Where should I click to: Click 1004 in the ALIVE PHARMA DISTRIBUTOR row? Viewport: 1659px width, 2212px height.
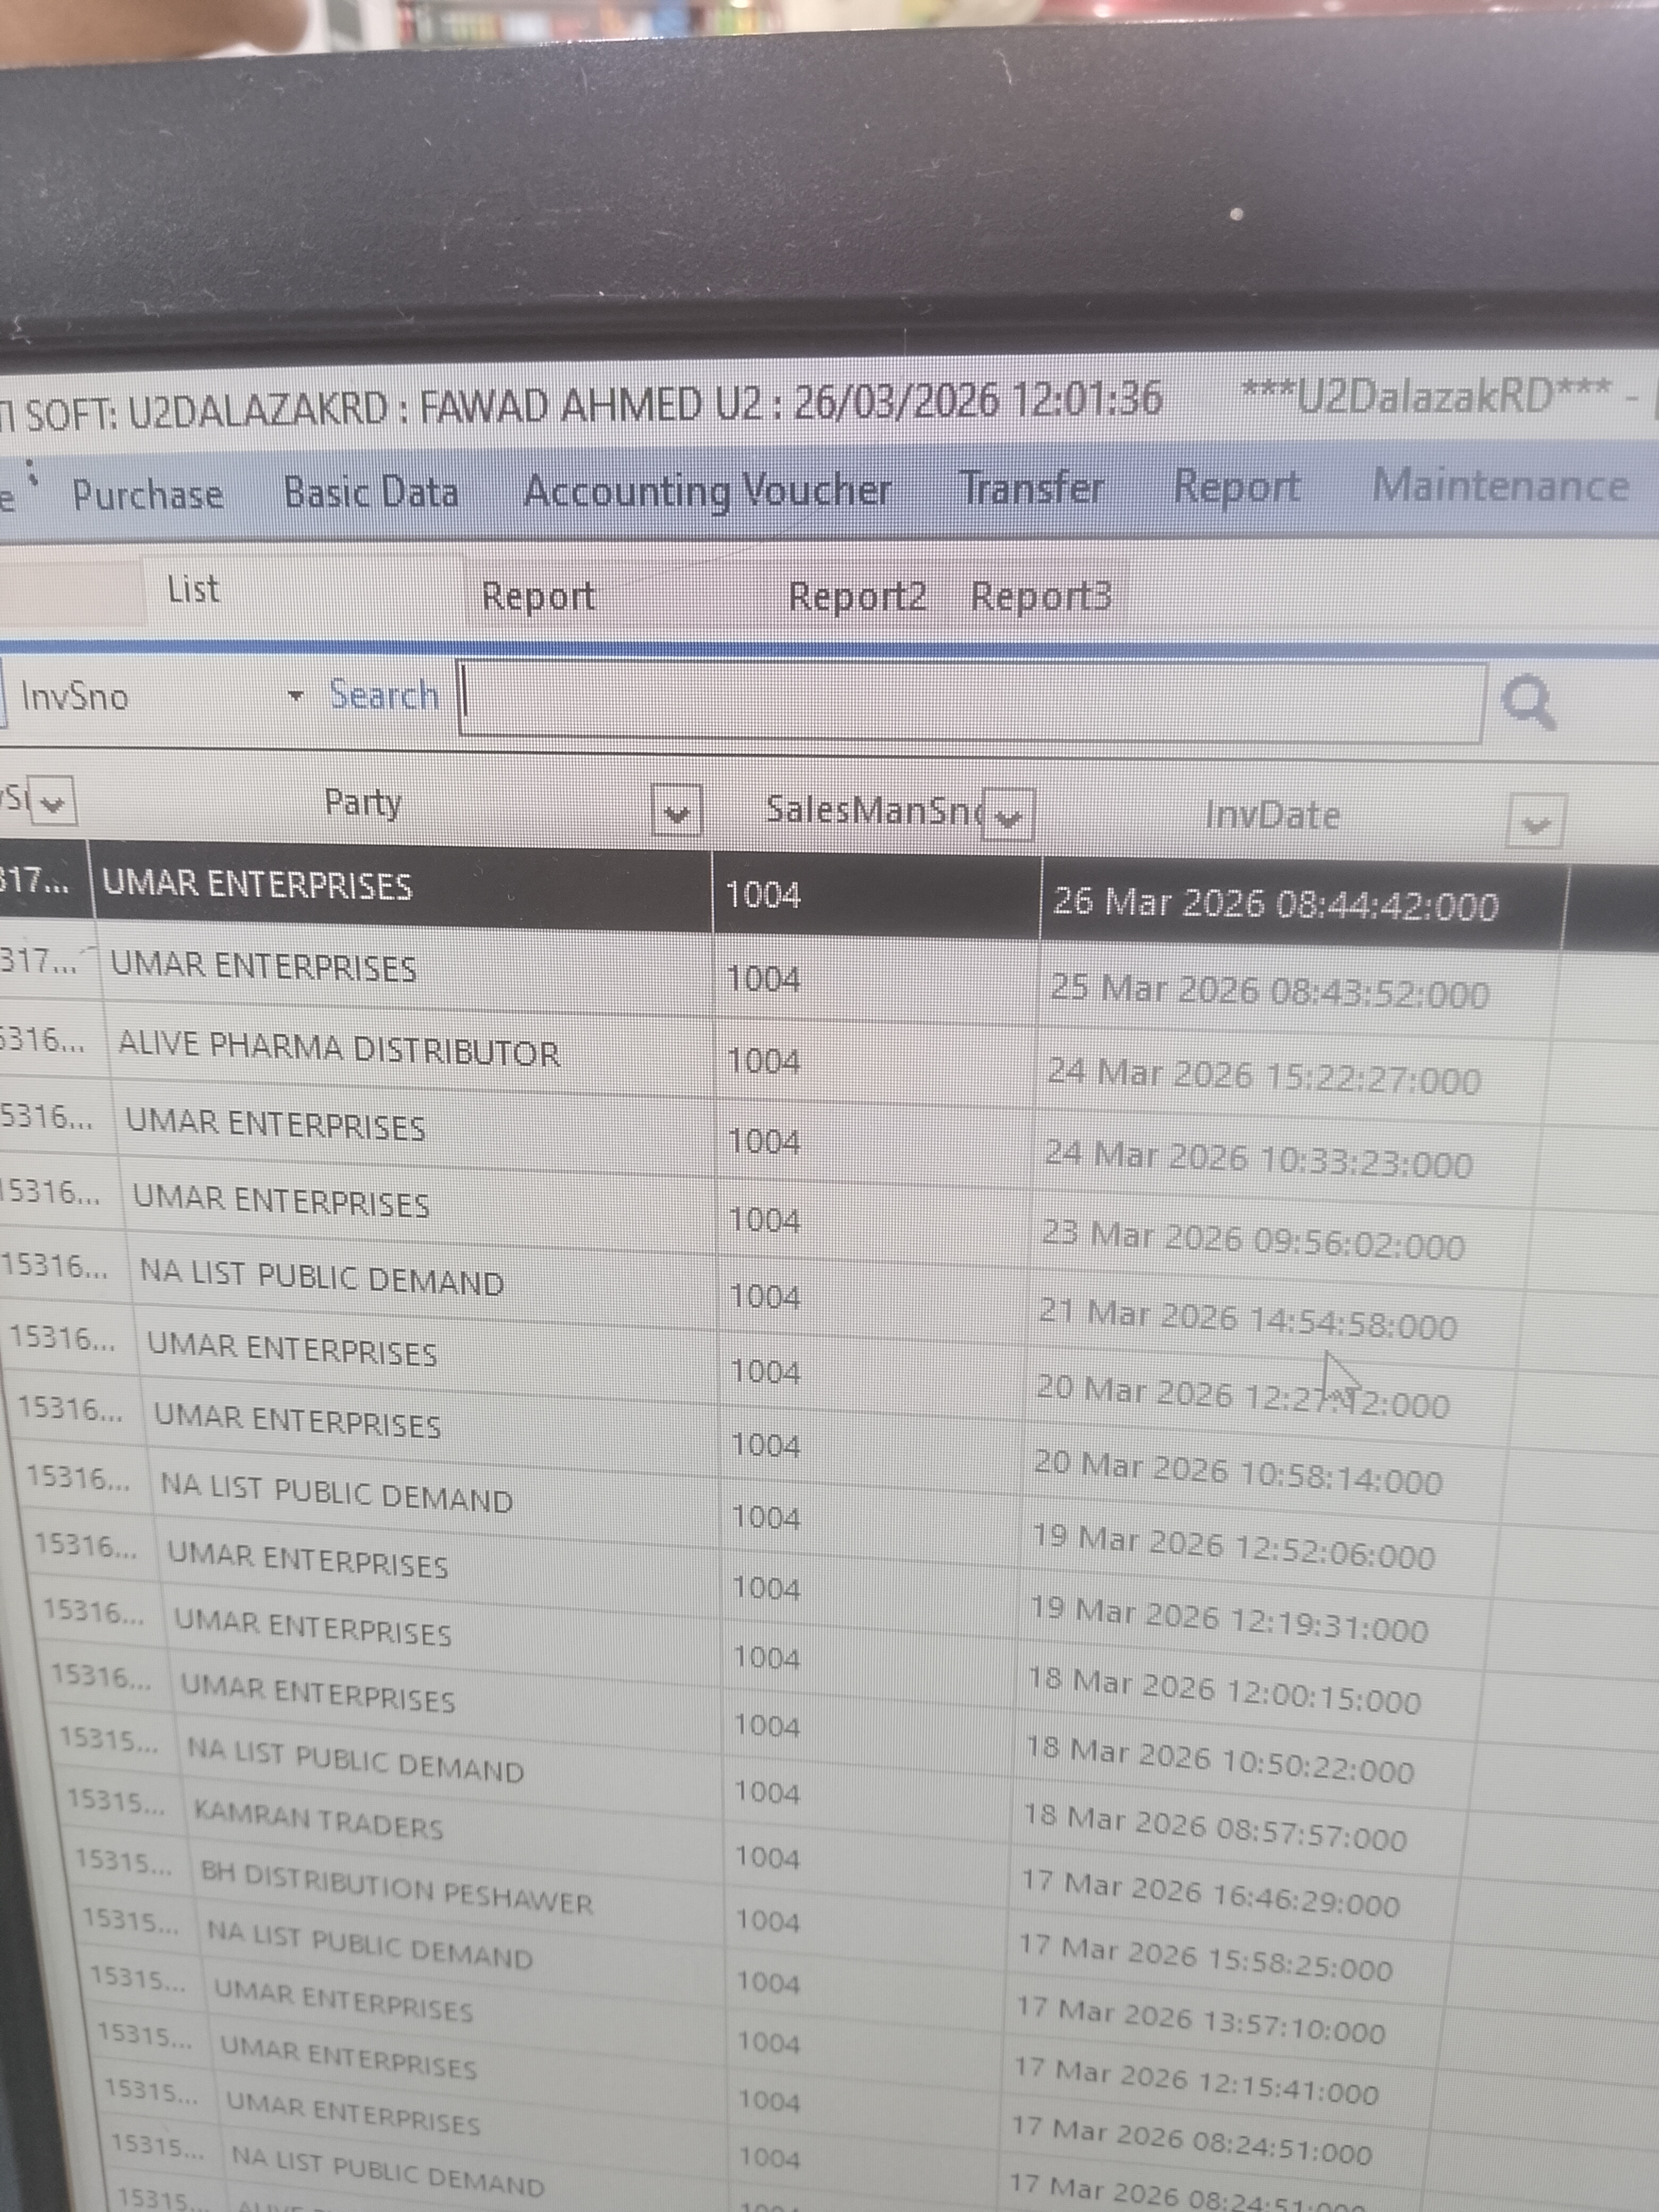click(764, 1060)
